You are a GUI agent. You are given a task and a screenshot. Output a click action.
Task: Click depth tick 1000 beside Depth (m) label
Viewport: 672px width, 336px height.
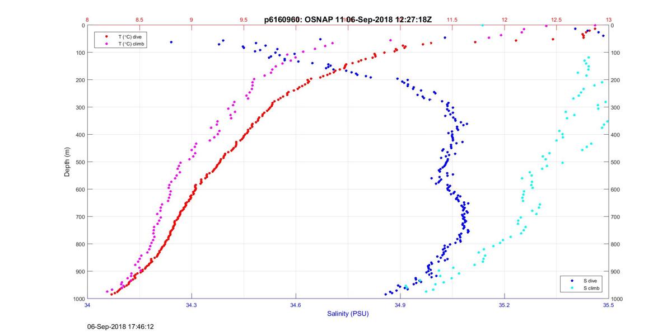click(x=79, y=299)
